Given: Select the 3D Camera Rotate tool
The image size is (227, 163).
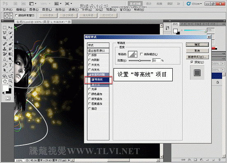Looking at the screenshot, I should tap(10, 76).
